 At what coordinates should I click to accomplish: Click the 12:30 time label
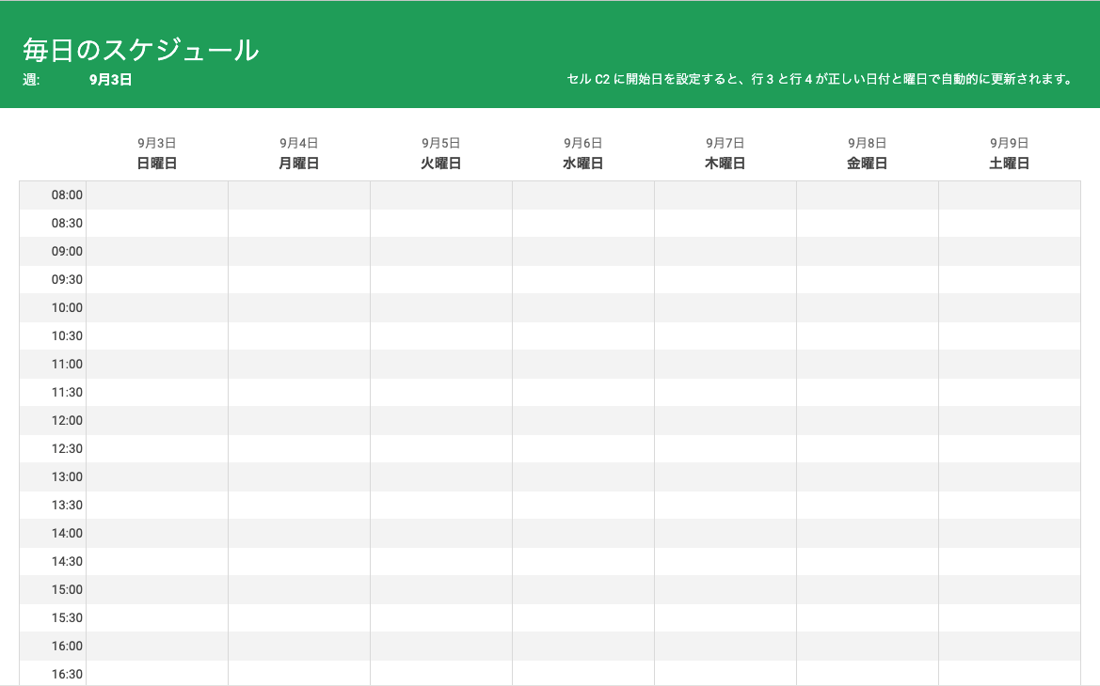coord(67,449)
